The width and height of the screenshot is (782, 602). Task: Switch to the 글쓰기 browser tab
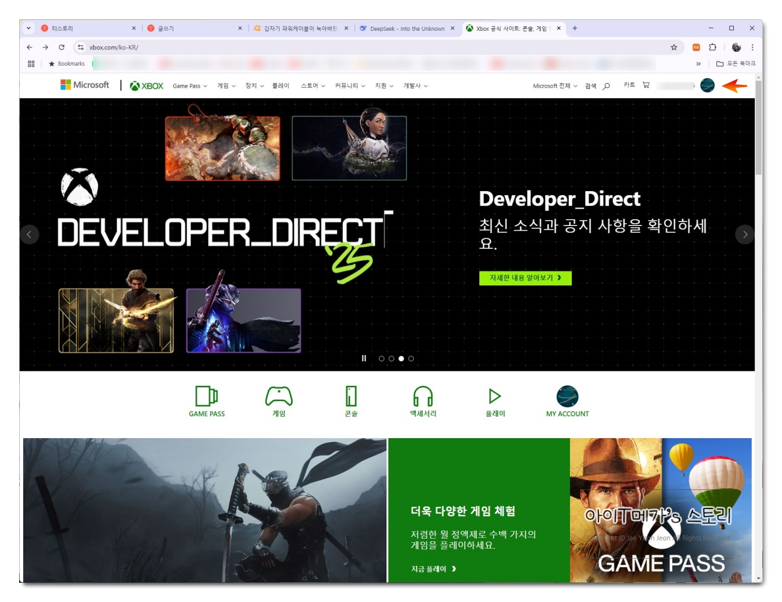click(195, 28)
